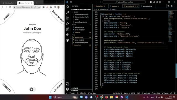
Task: Click the customize layout icon
Action: (x=160, y=2)
